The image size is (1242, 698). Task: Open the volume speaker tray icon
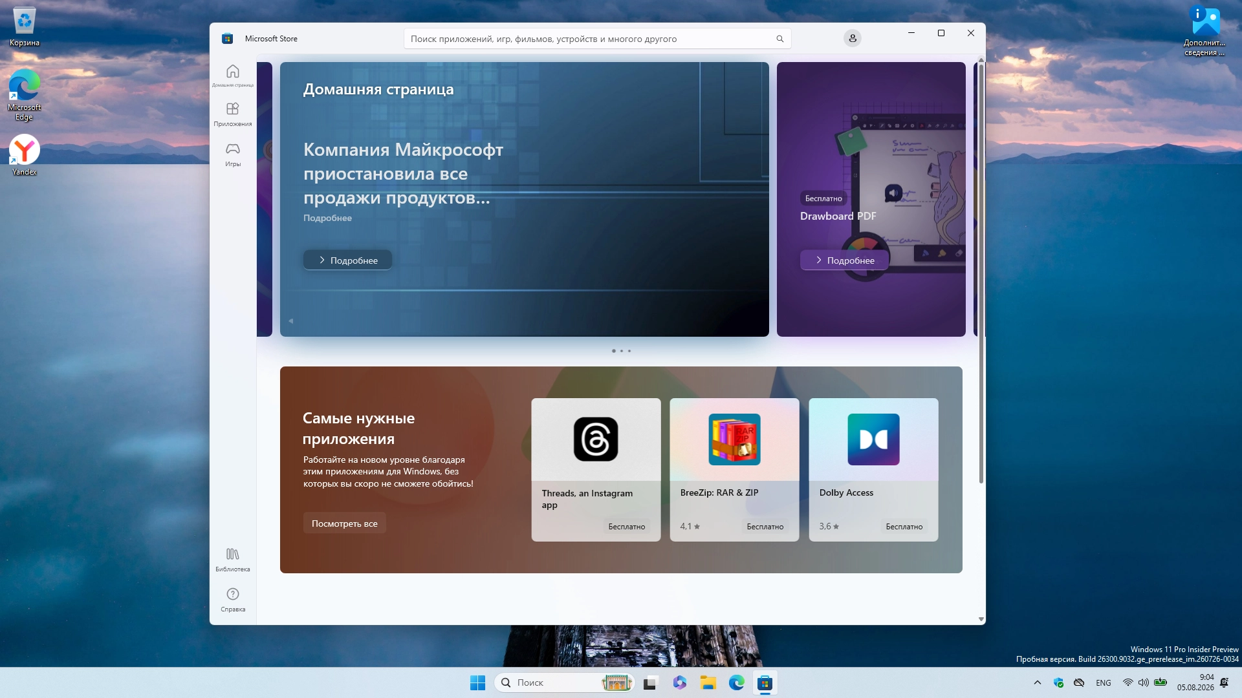pyautogui.click(x=1144, y=682)
